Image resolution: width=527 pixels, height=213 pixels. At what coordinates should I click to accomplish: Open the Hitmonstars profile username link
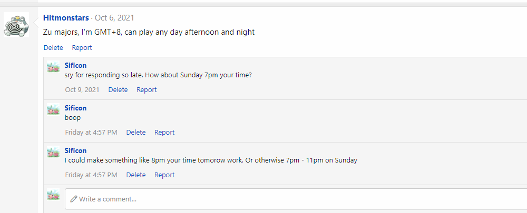(66, 18)
